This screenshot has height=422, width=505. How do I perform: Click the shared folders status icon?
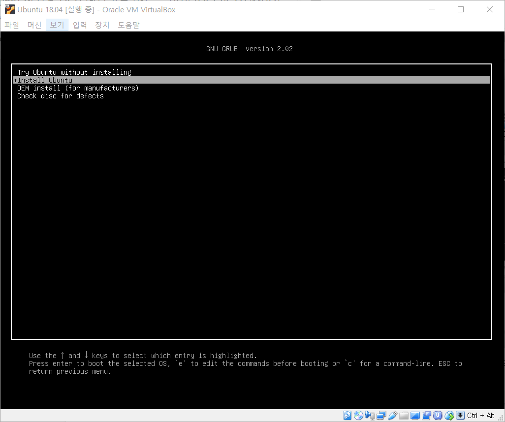pos(404,416)
